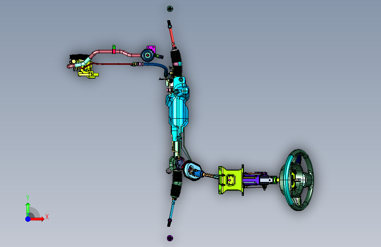Select the green and red pipe clamp
This screenshot has height=247, width=381.
(x=114, y=49)
